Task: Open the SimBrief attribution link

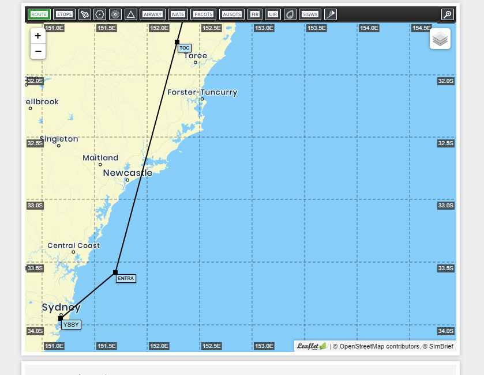Action: [x=440, y=347]
